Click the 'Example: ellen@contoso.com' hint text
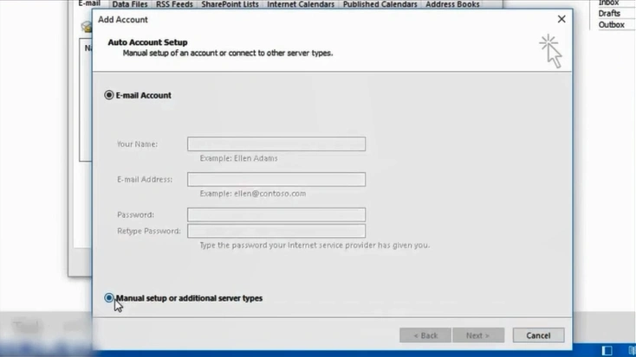This screenshot has height=357, width=636. click(x=253, y=194)
